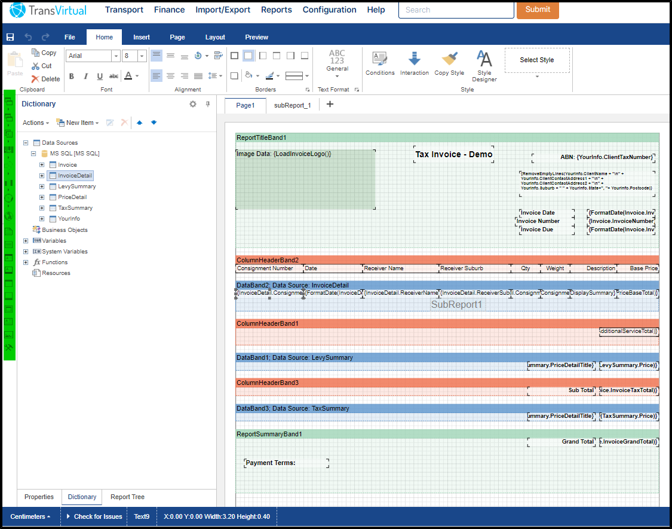Open the Centimeters units menu
Image resolution: width=672 pixels, height=529 pixels.
click(x=30, y=516)
